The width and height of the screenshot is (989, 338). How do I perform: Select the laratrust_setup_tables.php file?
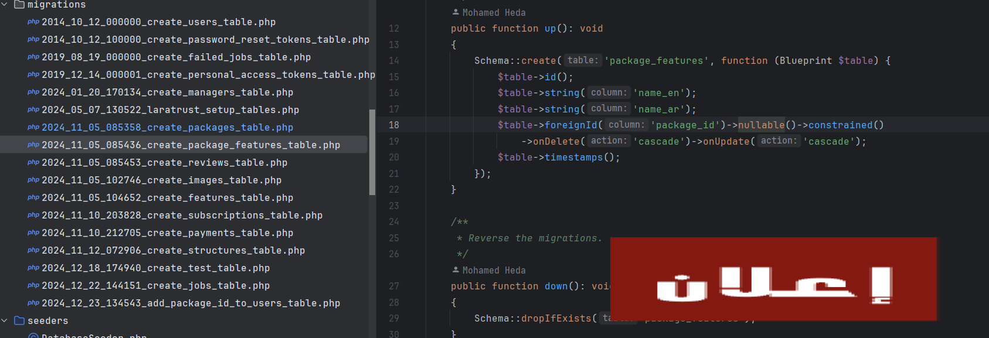pos(170,110)
